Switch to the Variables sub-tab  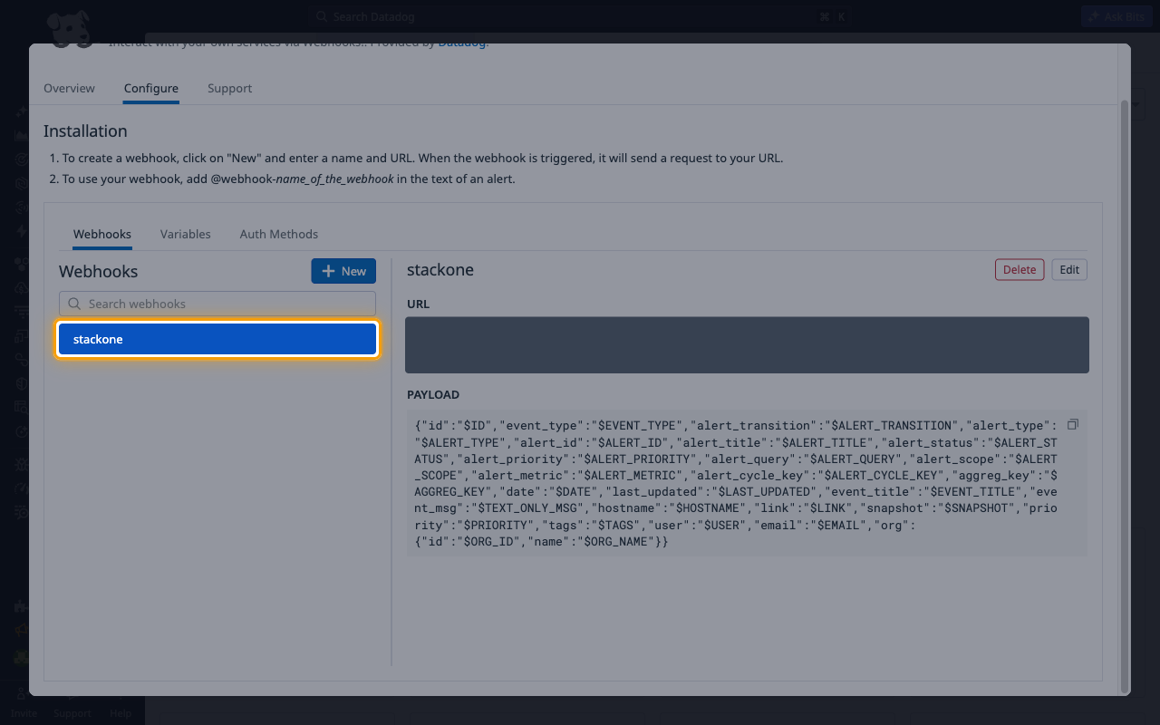click(186, 234)
